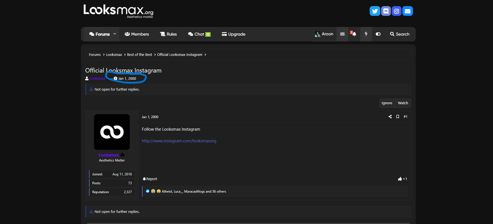
Task: Open the Looksmax Twitter page icon
Action: coord(375,11)
